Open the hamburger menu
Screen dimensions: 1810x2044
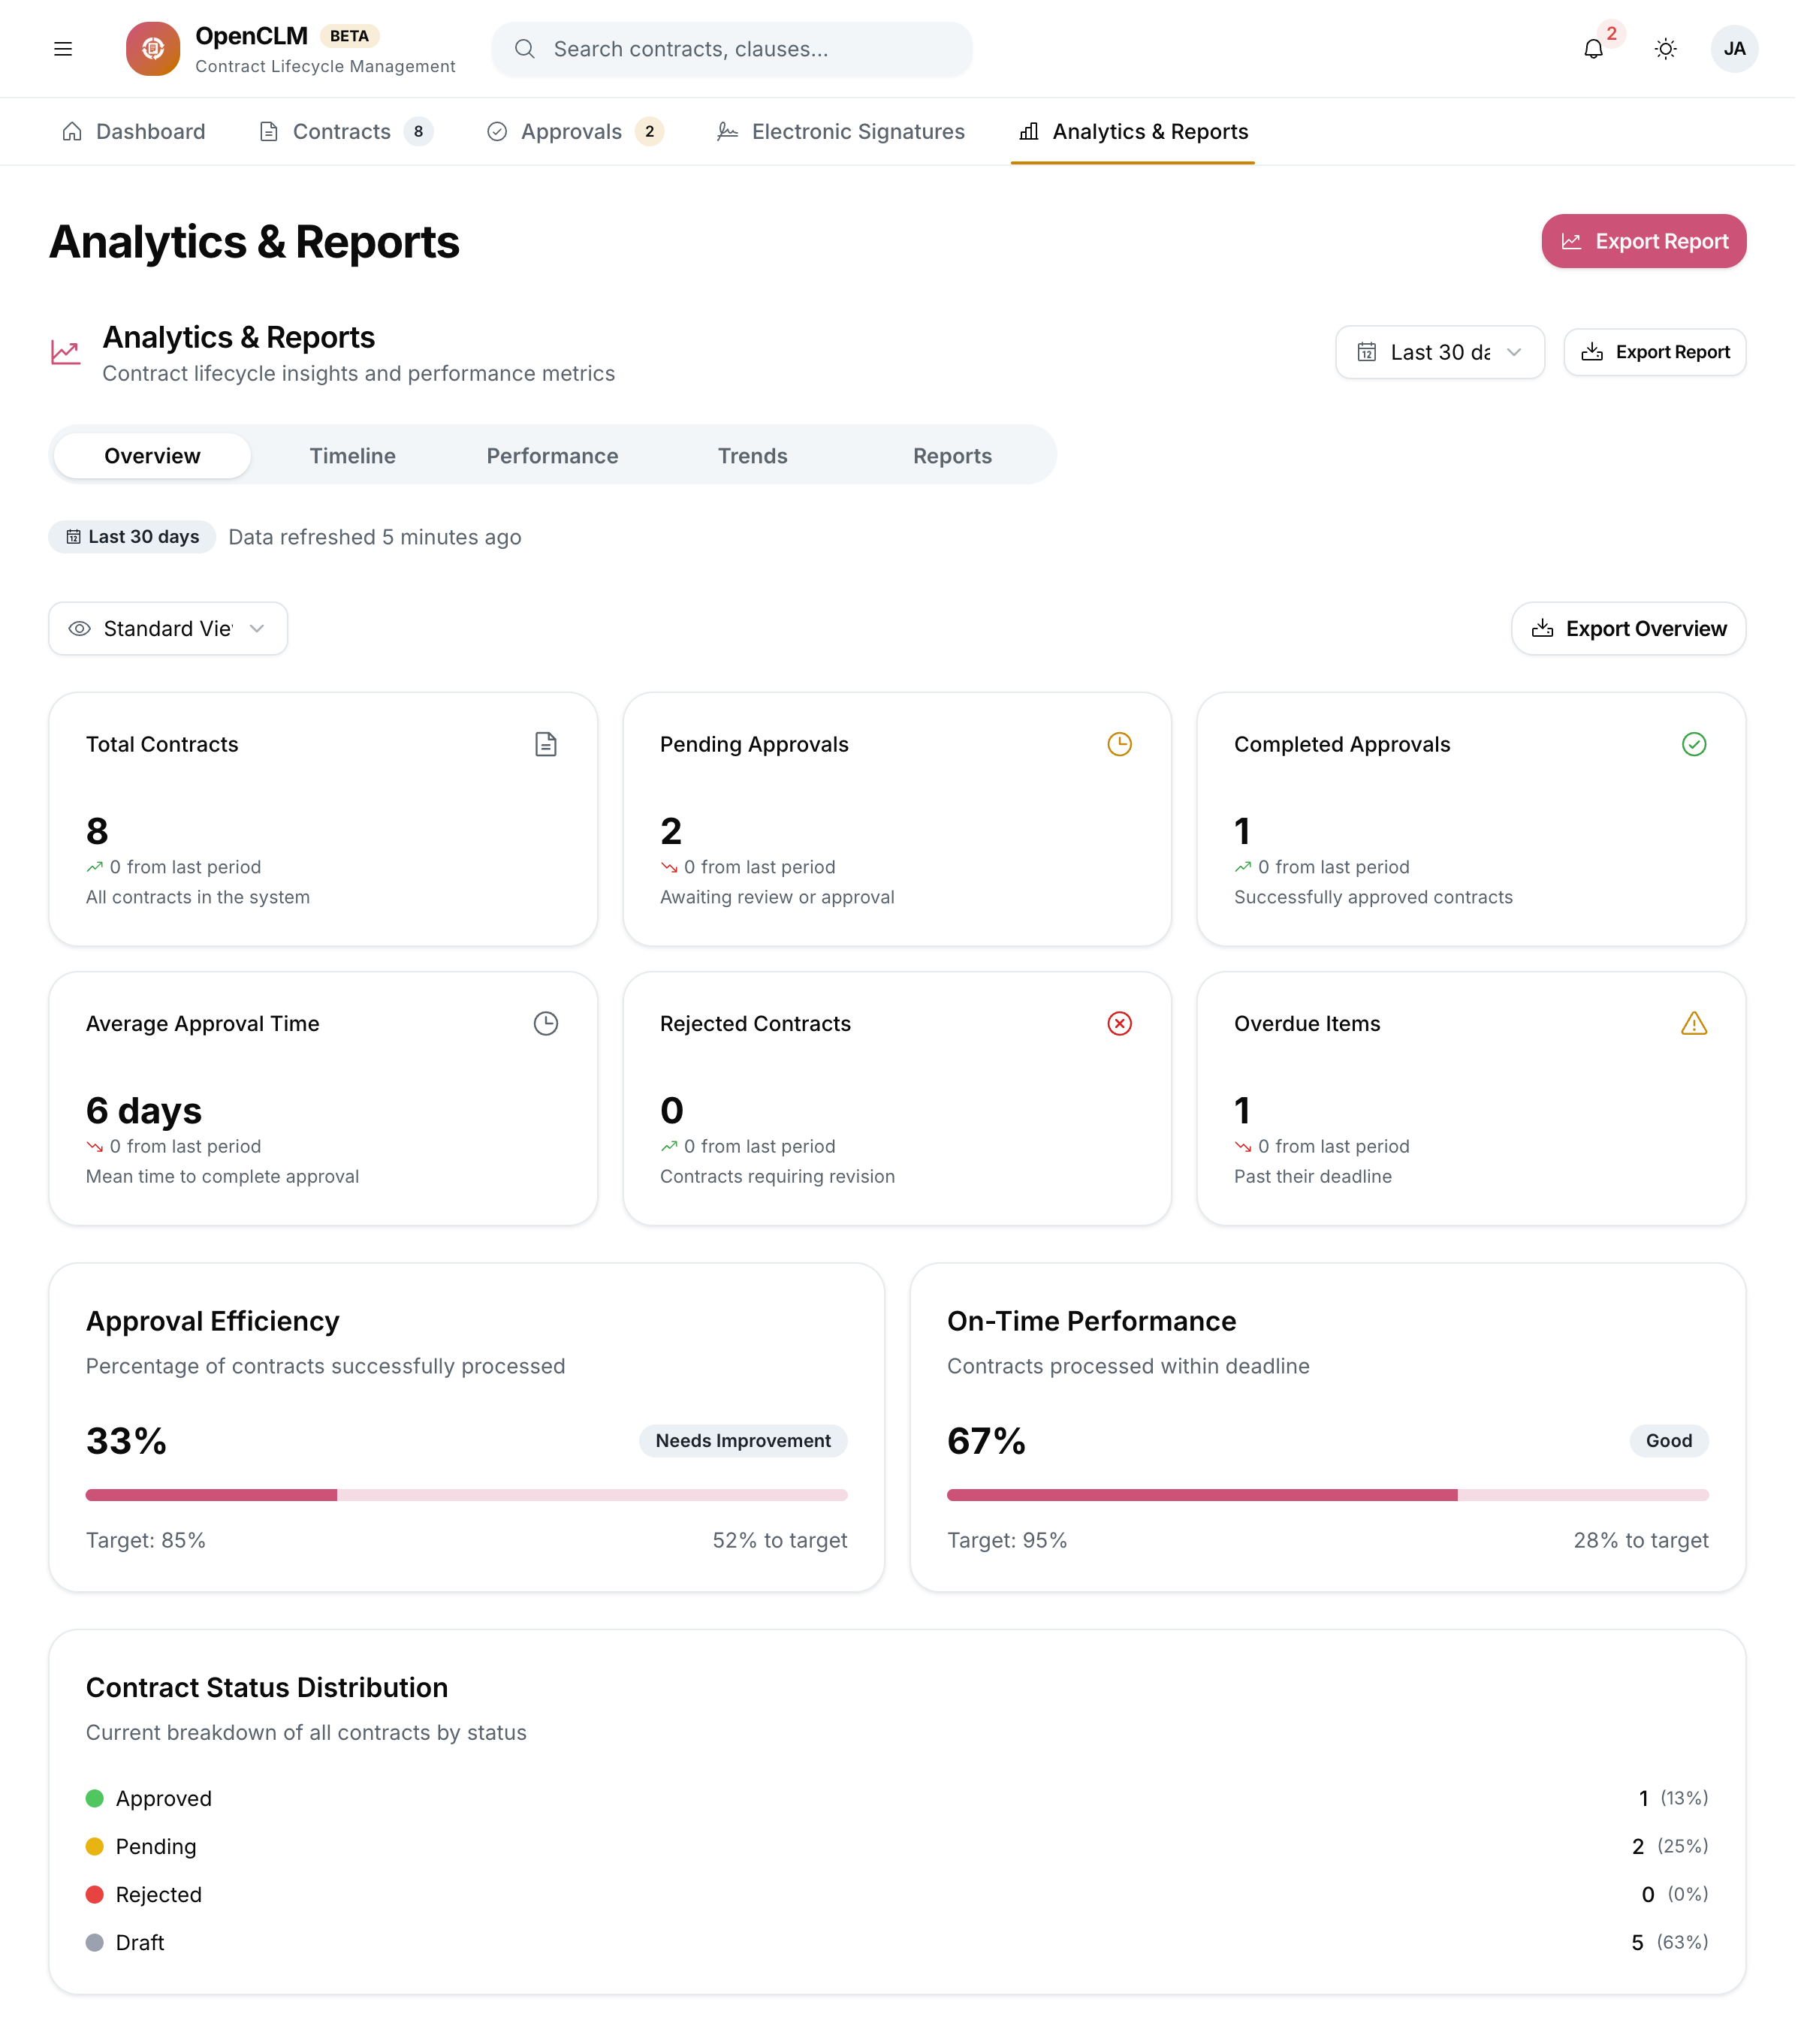pos(63,49)
